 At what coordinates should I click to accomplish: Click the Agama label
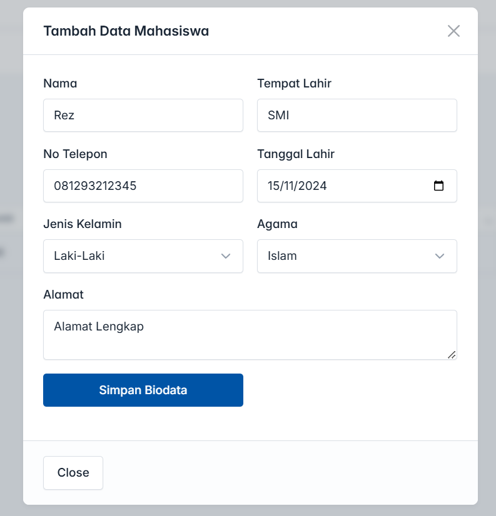pyautogui.click(x=277, y=224)
